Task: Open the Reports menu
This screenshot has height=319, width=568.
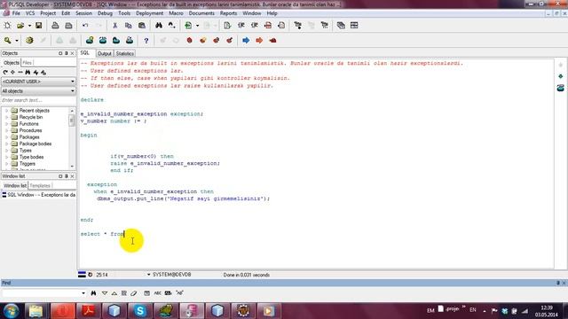Action: tap(228, 13)
